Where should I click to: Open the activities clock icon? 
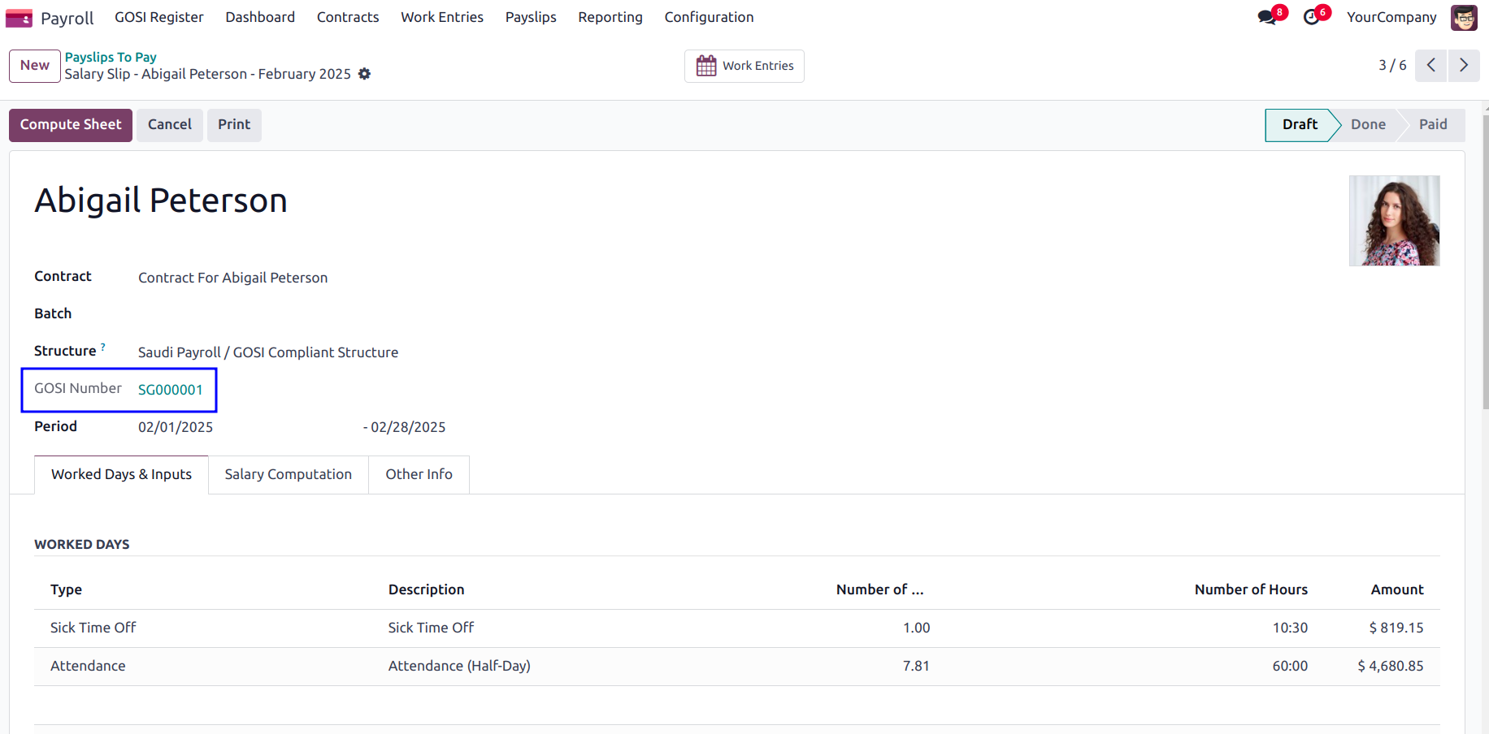[x=1311, y=17]
